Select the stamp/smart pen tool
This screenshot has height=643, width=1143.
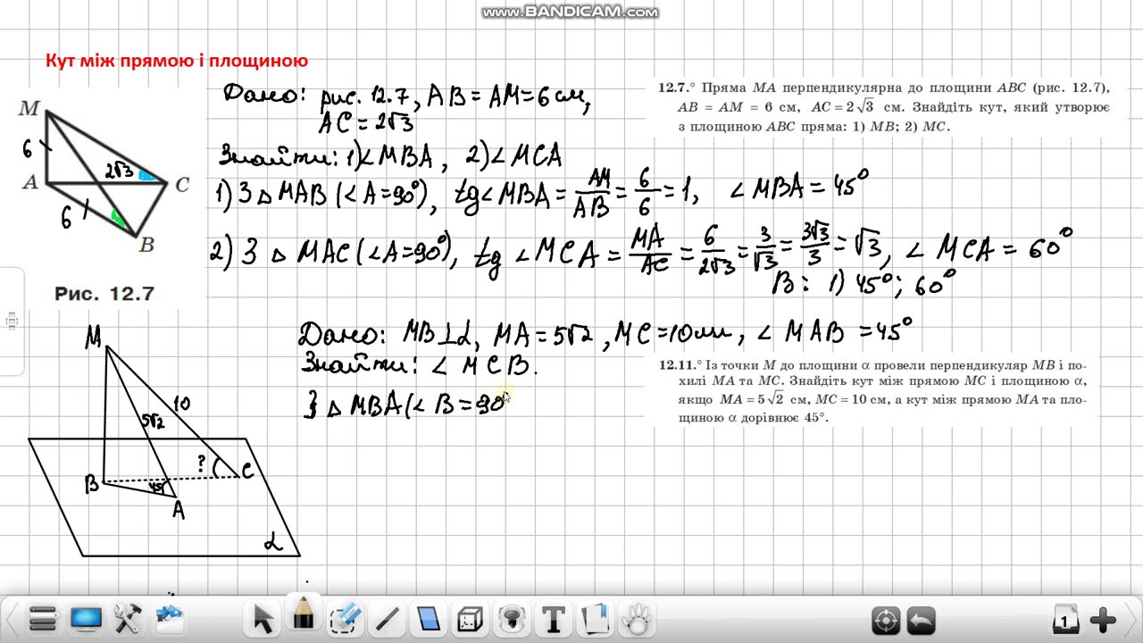pos(512,618)
